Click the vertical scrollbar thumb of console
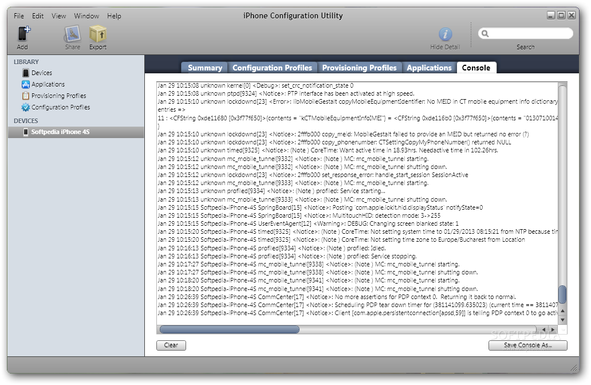The height and width of the screenshot is (385, 591). tap(562, 294)
